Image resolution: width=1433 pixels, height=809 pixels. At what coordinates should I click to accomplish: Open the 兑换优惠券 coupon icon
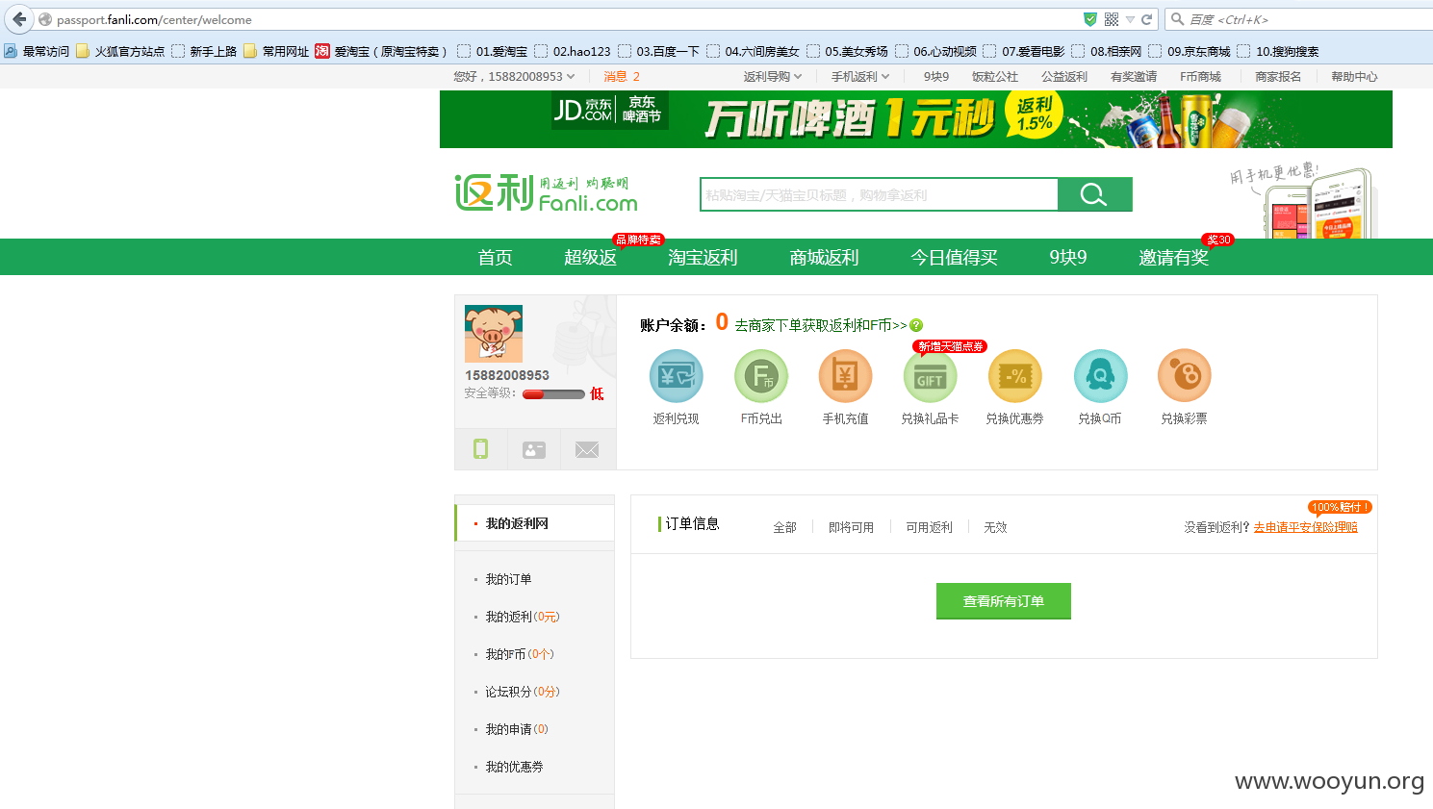(x=1014, y=375)
